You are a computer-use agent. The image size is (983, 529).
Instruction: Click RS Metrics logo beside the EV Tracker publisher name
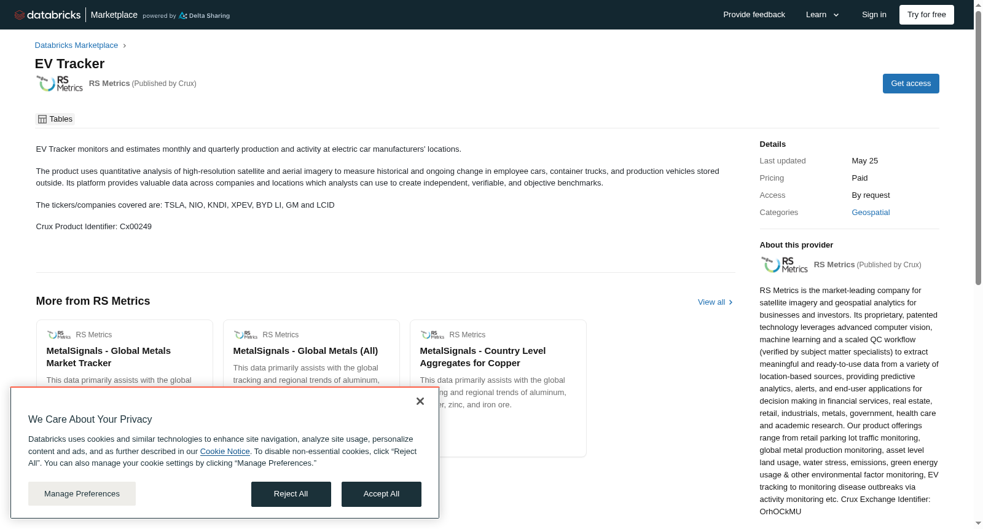pos(60,84)
